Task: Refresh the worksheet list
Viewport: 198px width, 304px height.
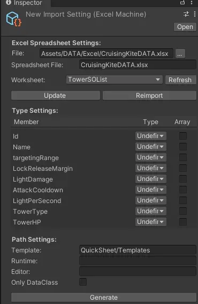Action: click(180, 79)
